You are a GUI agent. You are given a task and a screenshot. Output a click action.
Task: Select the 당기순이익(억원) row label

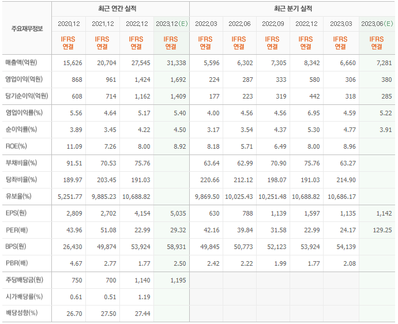27,96
